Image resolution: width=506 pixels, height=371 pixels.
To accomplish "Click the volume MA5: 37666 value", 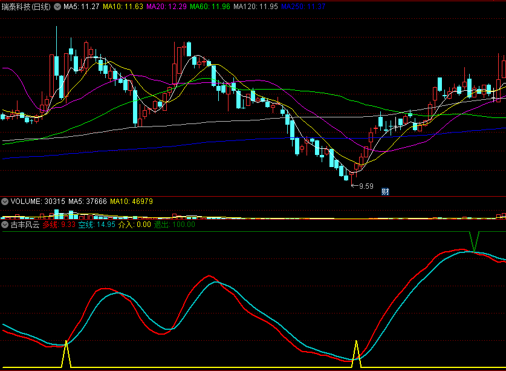I will pyautogui.click(x=88, y=202).
